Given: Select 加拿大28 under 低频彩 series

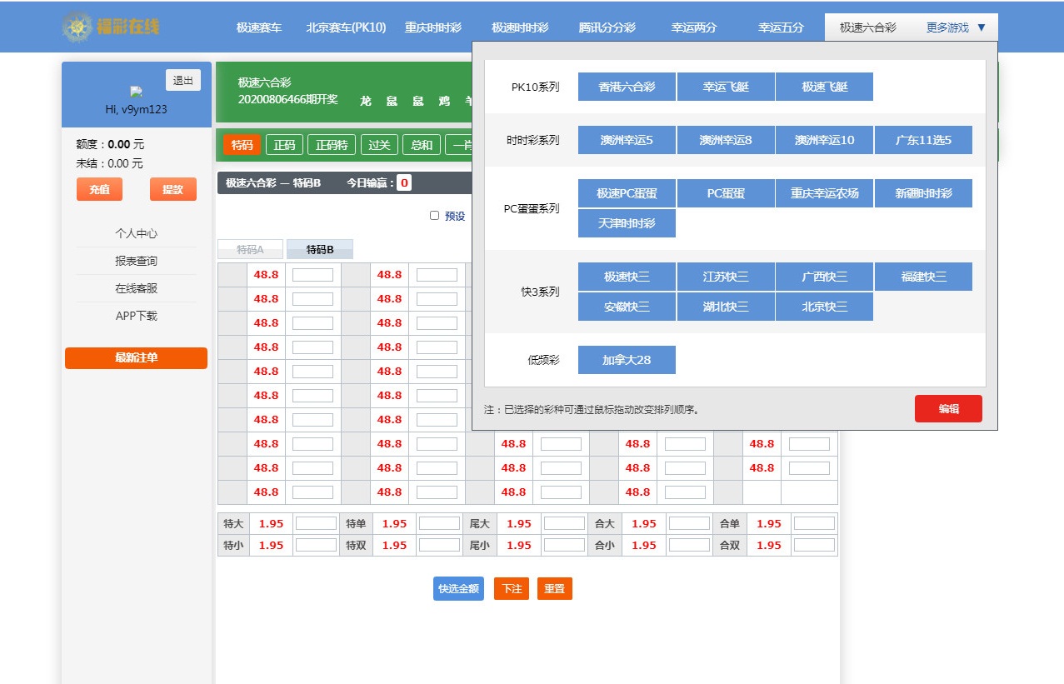Looking at the screenshot, I should click(626, 359).
